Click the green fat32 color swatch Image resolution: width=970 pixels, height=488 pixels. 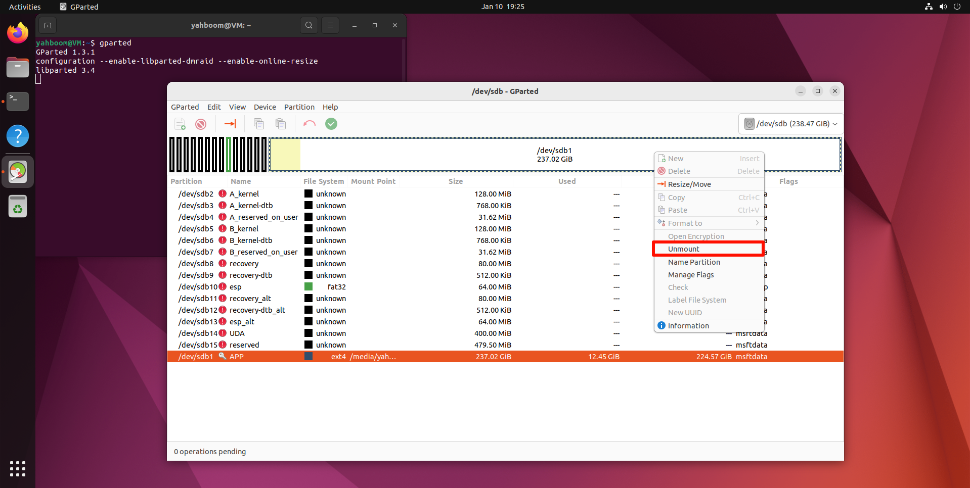tap(308, 287)
